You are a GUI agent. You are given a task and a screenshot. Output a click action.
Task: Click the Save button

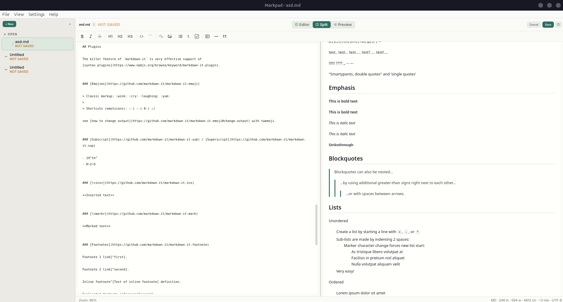point(548,25)
